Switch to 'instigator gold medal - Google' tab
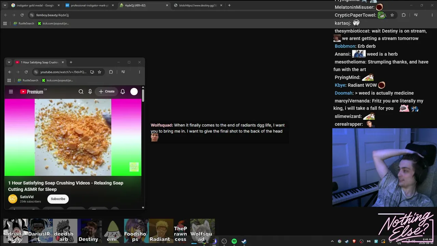Screen dimensions: 437x246 [35, 5]
